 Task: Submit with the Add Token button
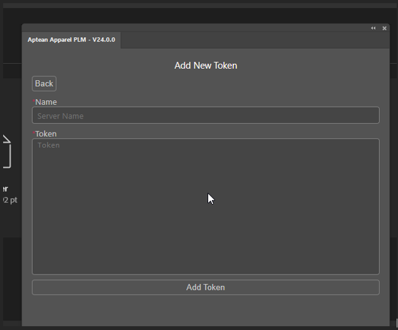pos(206,287)
